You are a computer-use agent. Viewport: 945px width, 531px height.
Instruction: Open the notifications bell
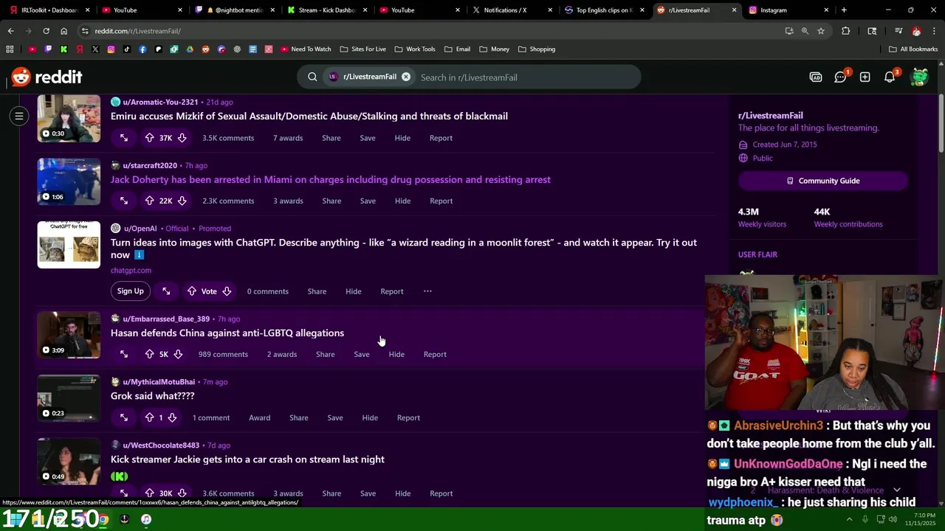[890, 77]
